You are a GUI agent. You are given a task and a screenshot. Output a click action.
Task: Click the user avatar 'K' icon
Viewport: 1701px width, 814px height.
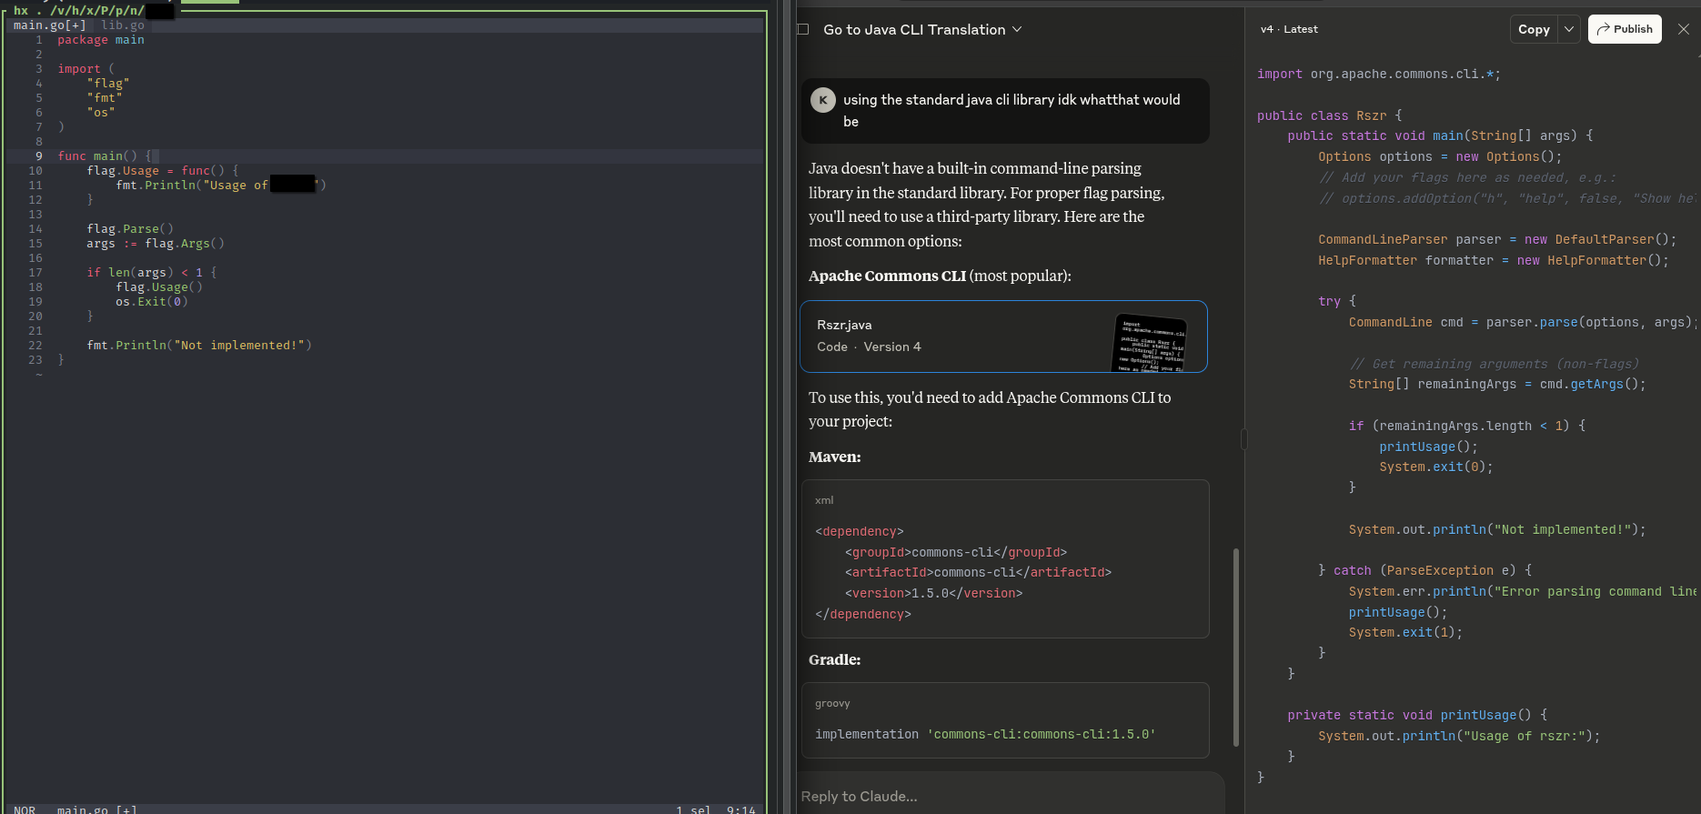tap(823, 100)
